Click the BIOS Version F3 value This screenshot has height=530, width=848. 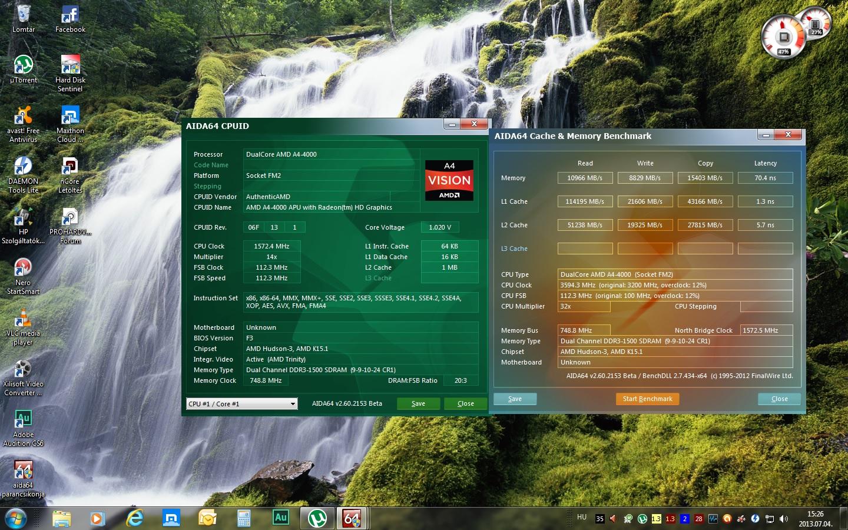click(x=360, y=338)
